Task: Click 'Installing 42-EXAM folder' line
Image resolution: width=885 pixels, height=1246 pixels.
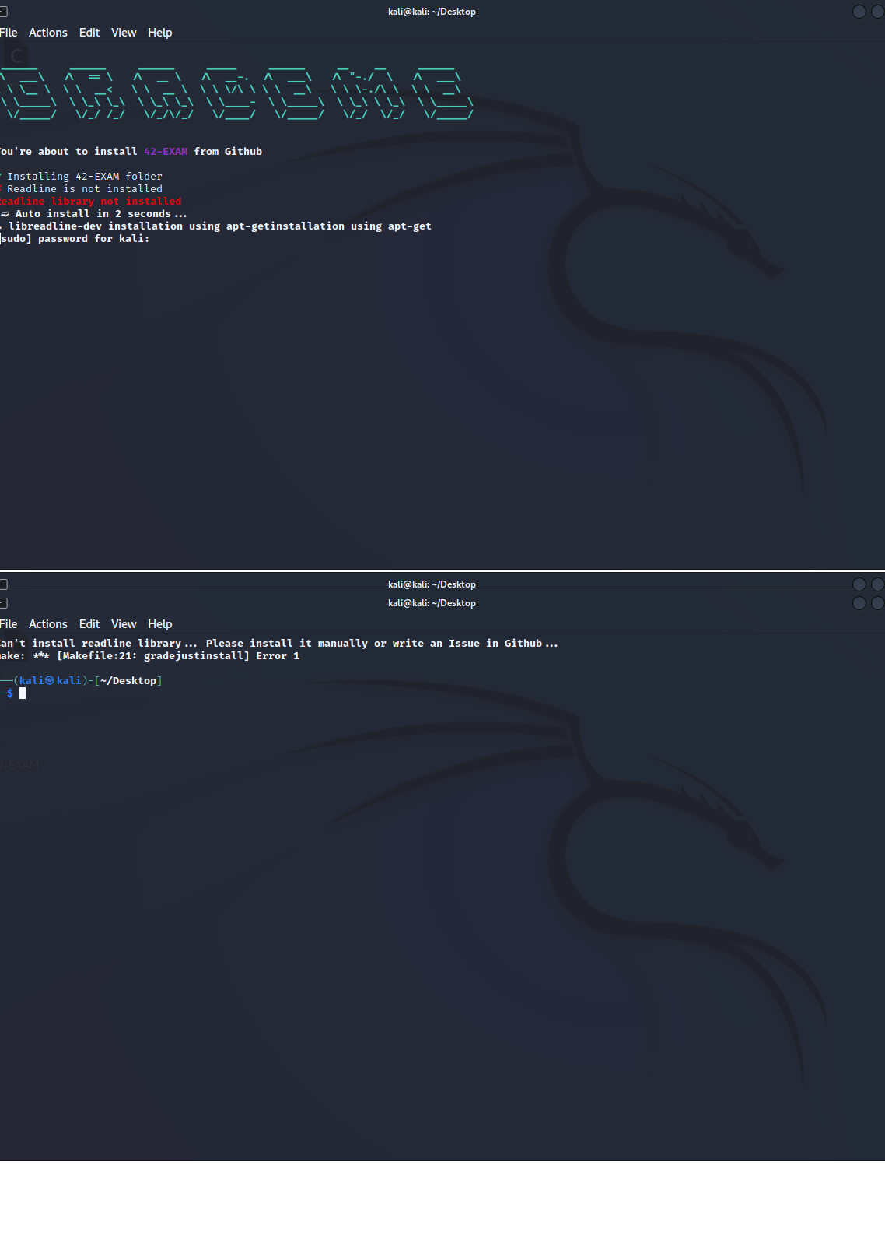Action: point(82,177)
